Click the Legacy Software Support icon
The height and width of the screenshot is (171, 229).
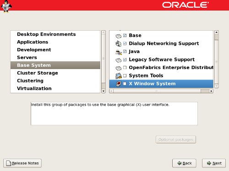tap(118, 60)
